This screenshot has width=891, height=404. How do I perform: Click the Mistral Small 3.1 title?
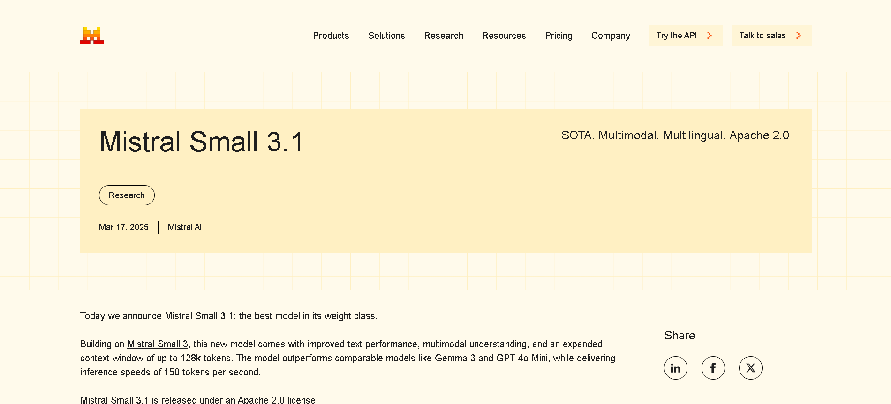tap(202, 142)
